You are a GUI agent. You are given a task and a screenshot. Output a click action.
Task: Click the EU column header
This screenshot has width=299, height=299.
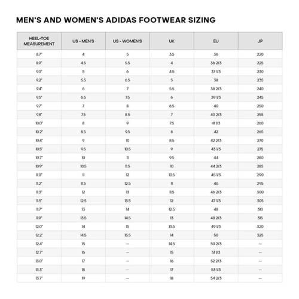point(216,41)
